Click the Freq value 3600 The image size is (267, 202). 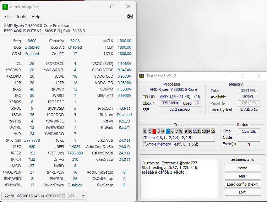click(32, 41)
